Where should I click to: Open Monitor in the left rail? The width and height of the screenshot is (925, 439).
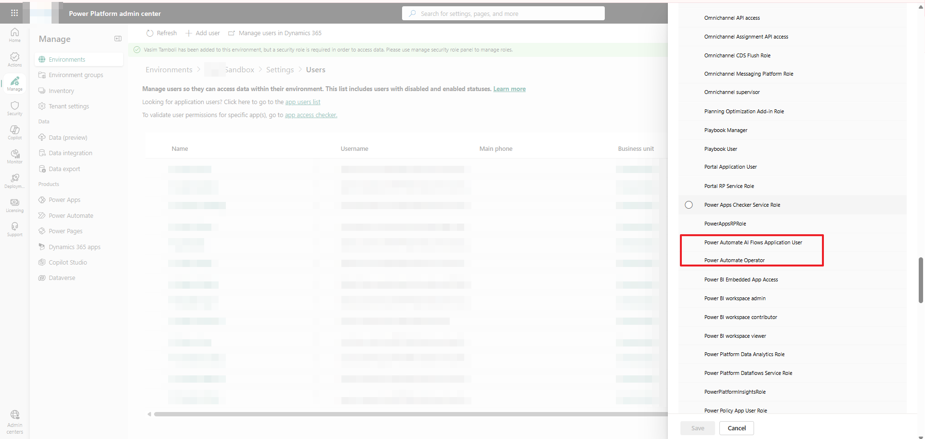point(15,156)
